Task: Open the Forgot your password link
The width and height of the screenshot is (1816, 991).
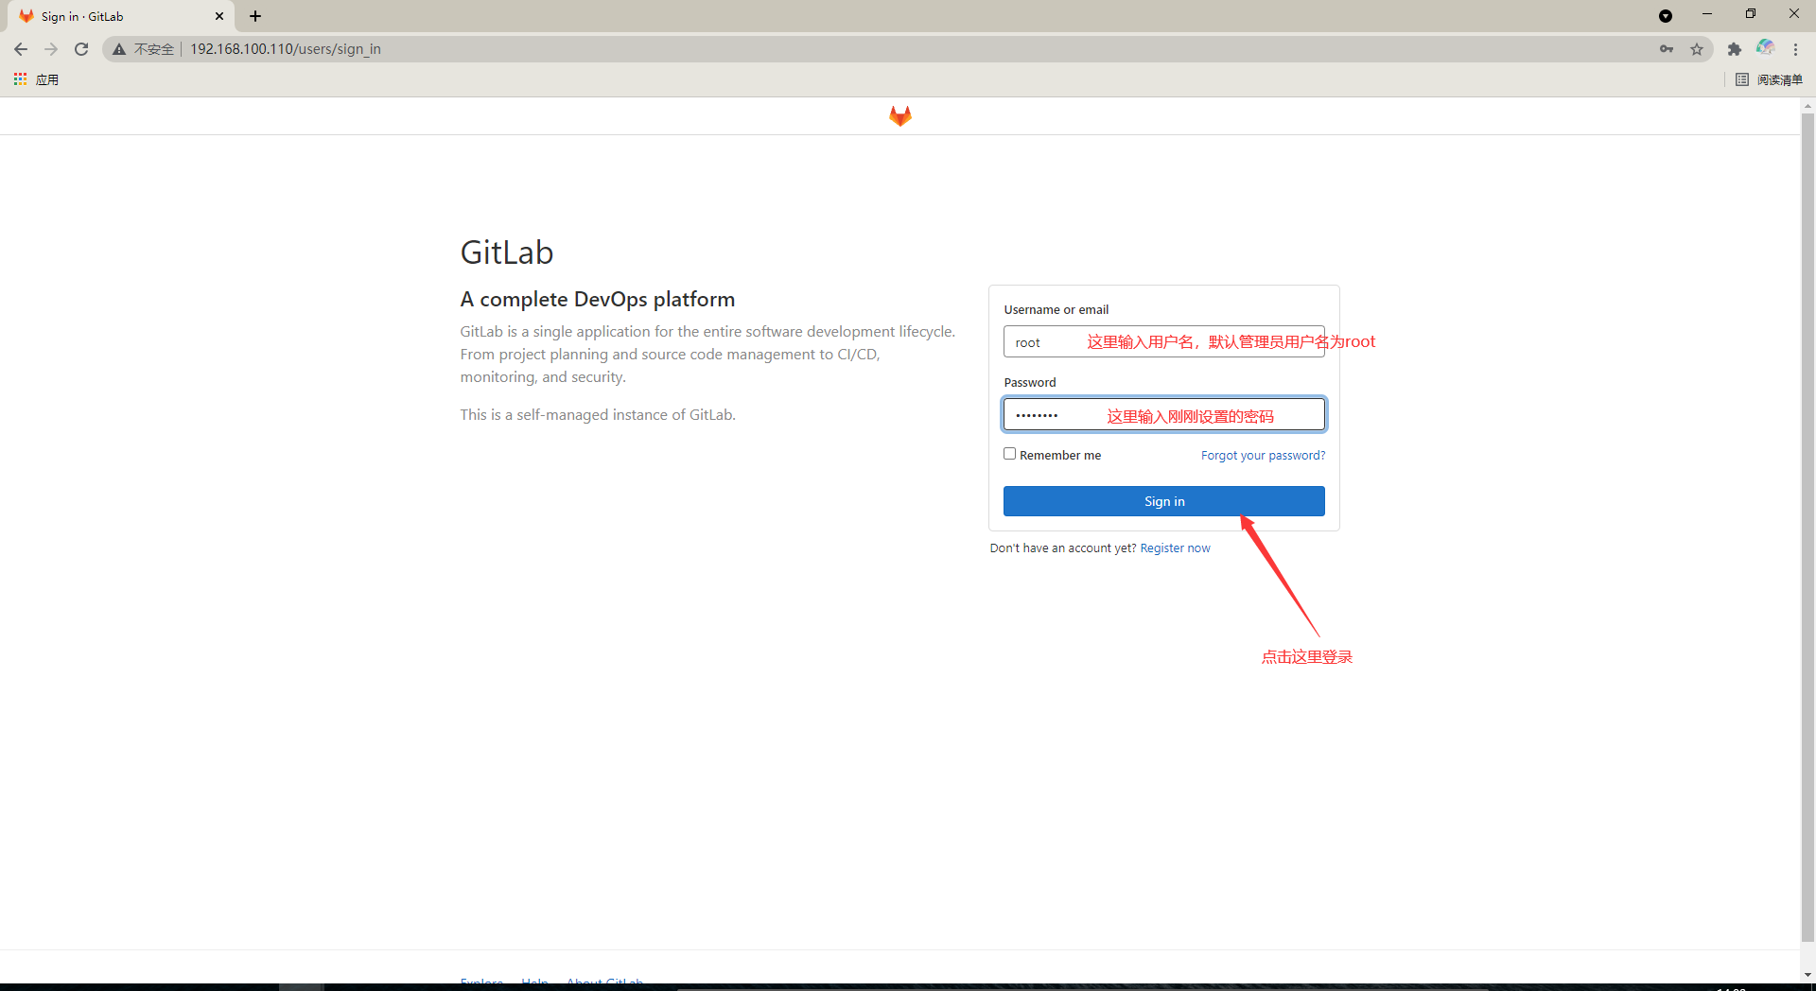Action: pyautogui.click(x=1263, y=455)
